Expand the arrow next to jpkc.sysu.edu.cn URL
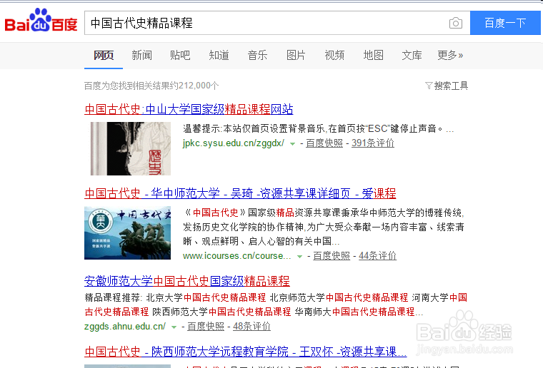Viewport: 543px width, 368px height. pos(293,144)
